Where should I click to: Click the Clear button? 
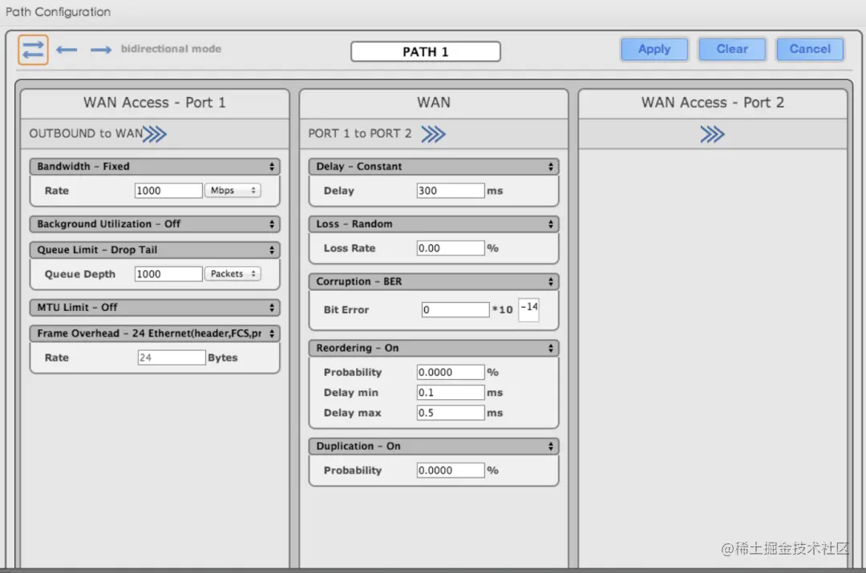732,49
